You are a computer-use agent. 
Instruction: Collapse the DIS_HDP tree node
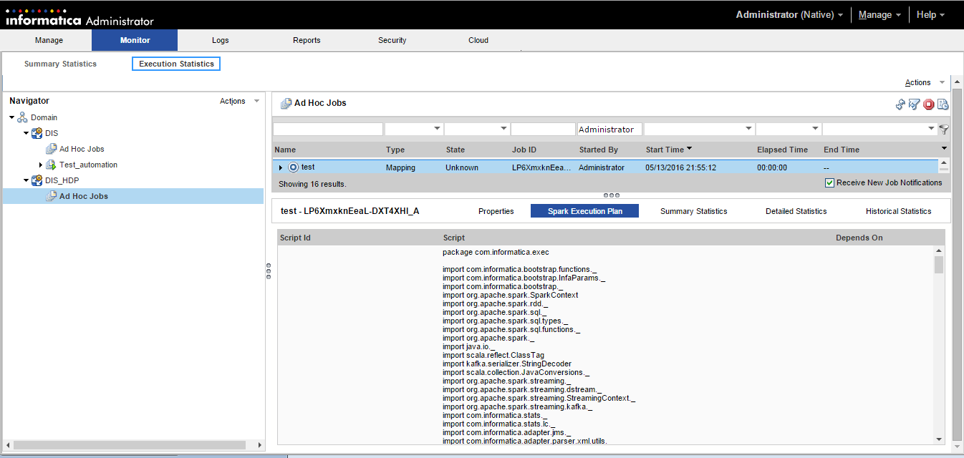point(26,180)
